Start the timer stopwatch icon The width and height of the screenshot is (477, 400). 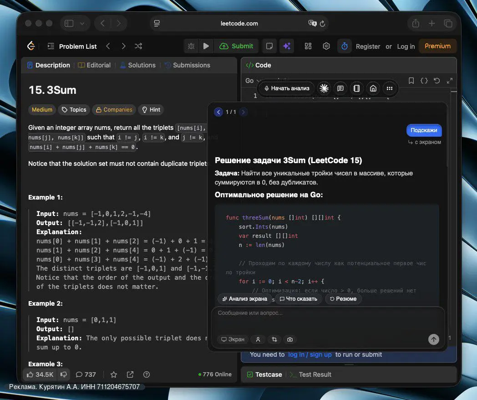click(x=345, y=46)
